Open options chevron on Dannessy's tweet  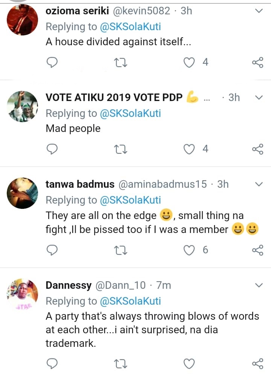(259, 285)
